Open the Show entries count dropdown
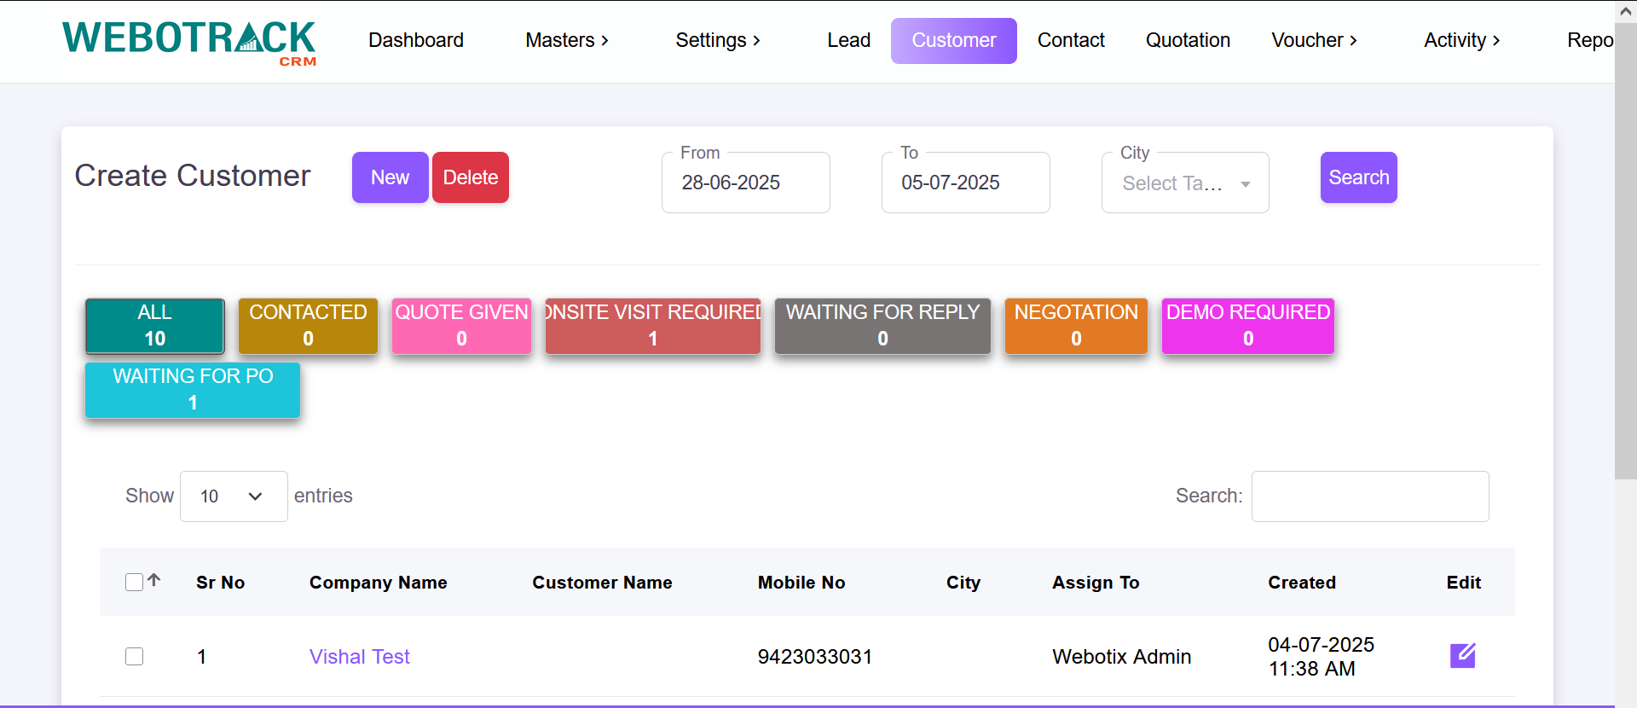The width and height of the screenshot is (1637, 708). (233, 496)
